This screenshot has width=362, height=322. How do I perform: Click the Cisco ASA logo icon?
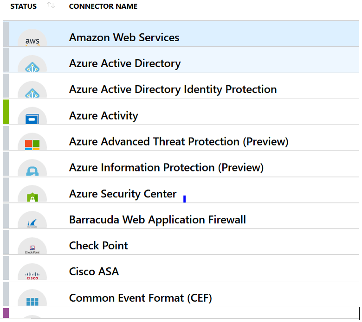click(32, 274)
